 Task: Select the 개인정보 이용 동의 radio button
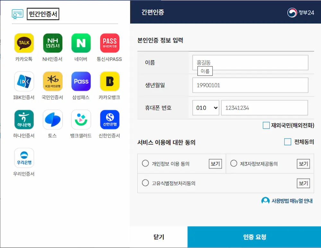(x=145, y=163)
